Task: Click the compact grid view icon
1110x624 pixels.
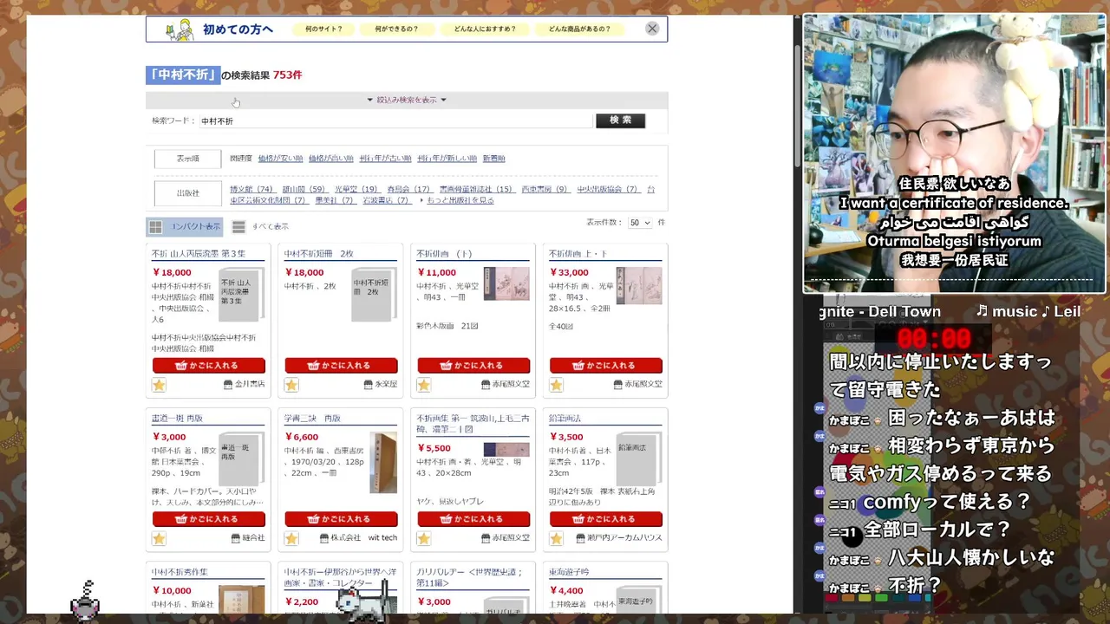Action: click(x=155, y=227)
